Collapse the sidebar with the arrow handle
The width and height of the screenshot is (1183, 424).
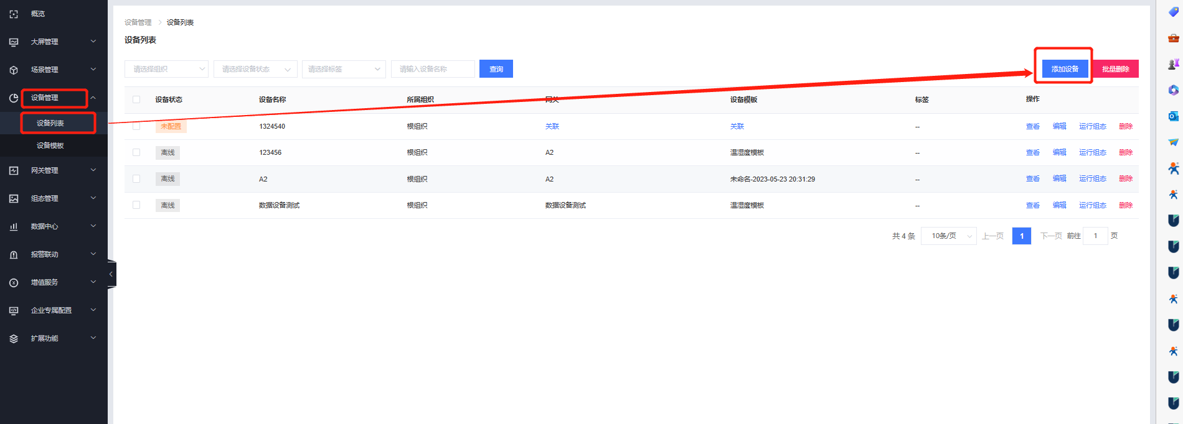(x=111, y=274)
